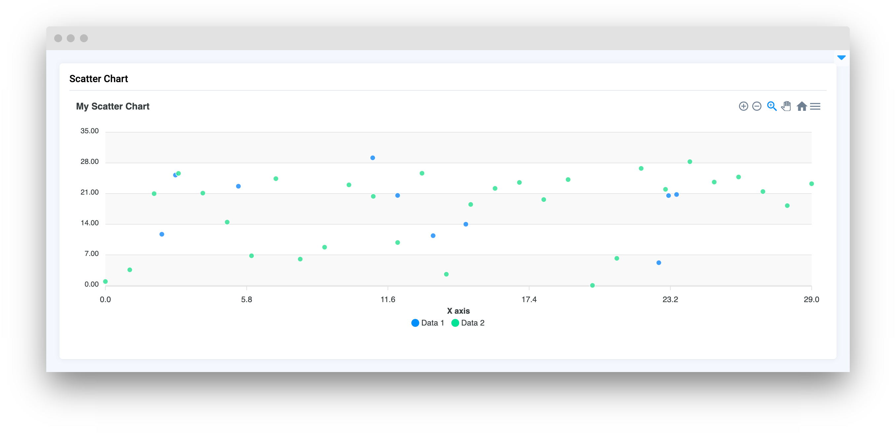Click the green Data 2 legend marker
The height and width of the screenshot is (438, 896).
point(455,323)
